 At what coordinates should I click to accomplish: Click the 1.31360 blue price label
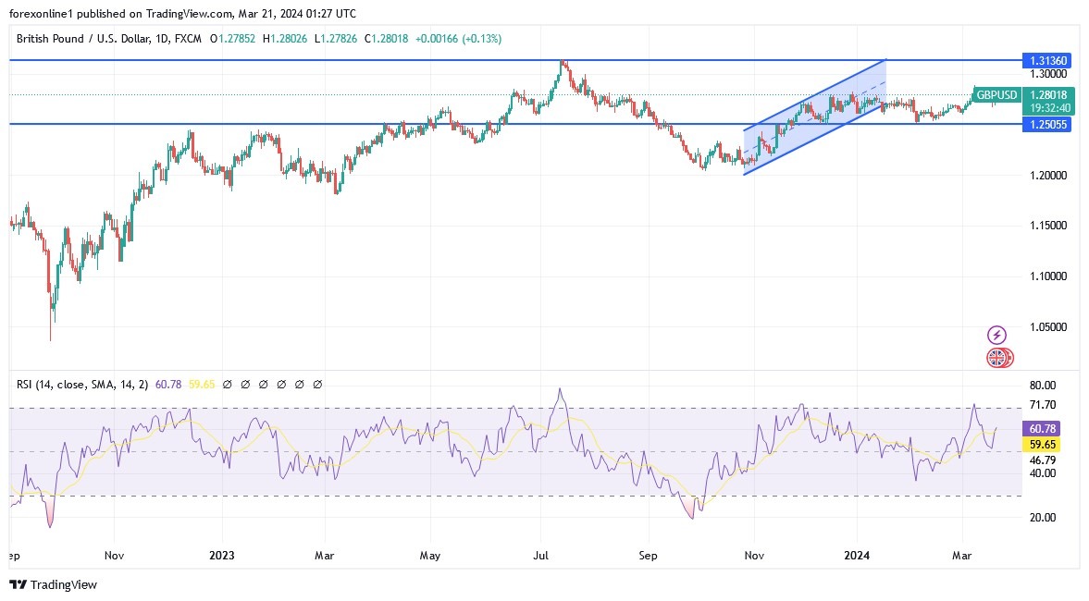click(x=1046, y=60)
